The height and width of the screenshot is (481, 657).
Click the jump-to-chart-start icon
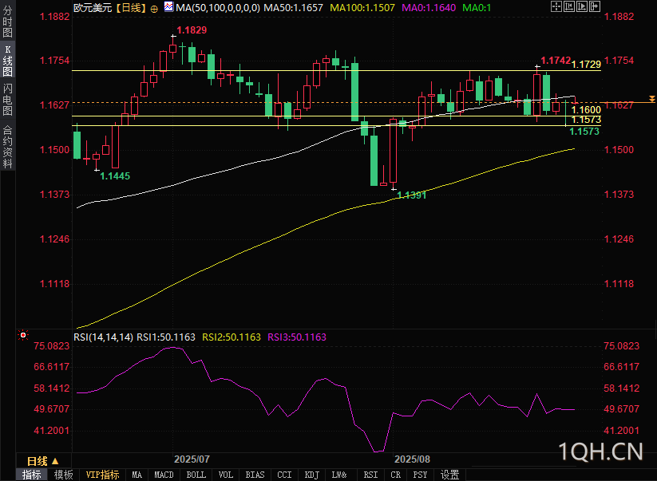[x=569, y=6]
